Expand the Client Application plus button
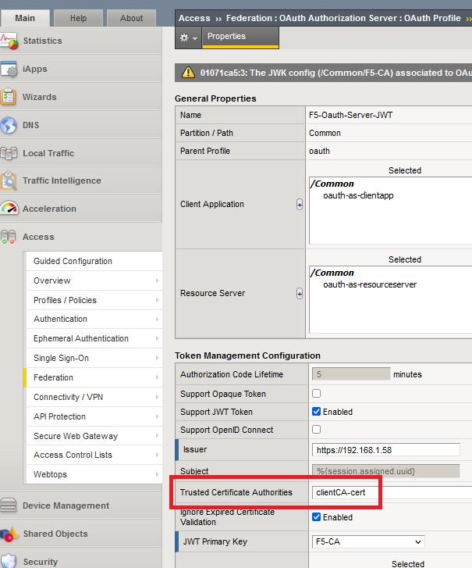 click(x=300, y=205)
